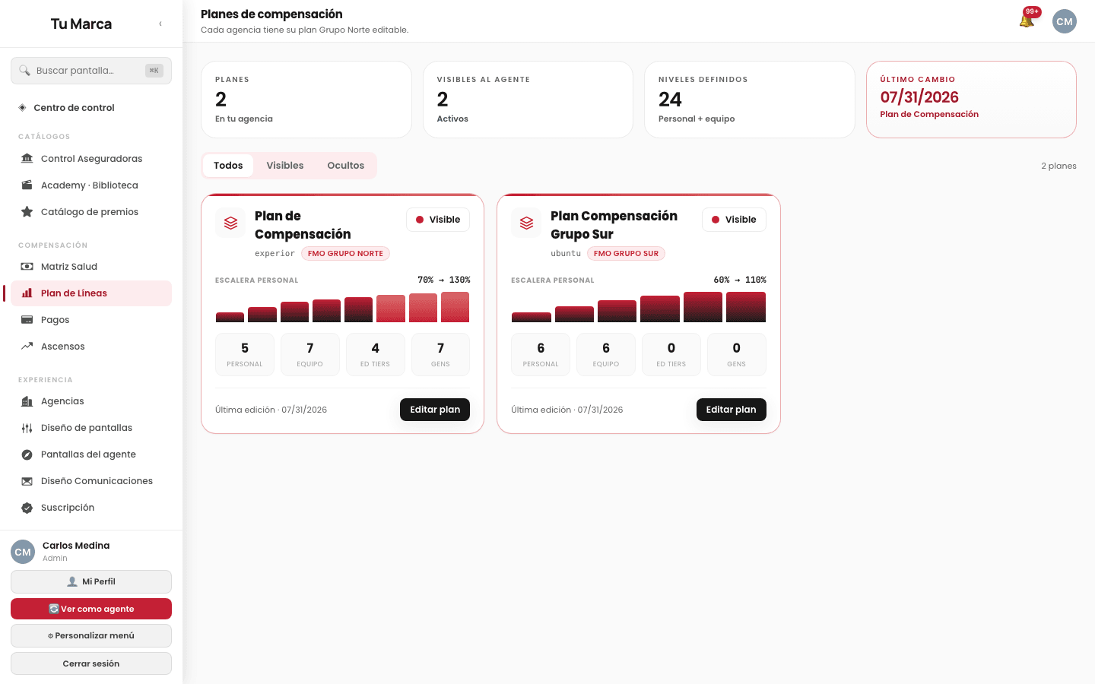Edit the ubuntu Grupo Sur plan
1095x684 pixels.
pos(732,410)
